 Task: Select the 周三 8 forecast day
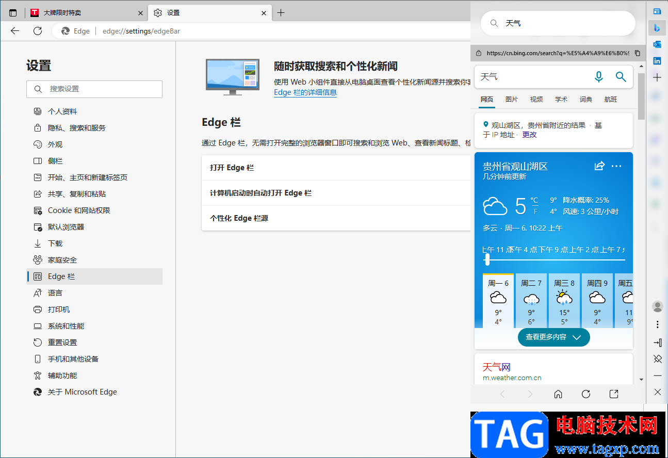[x=564, y=301]
